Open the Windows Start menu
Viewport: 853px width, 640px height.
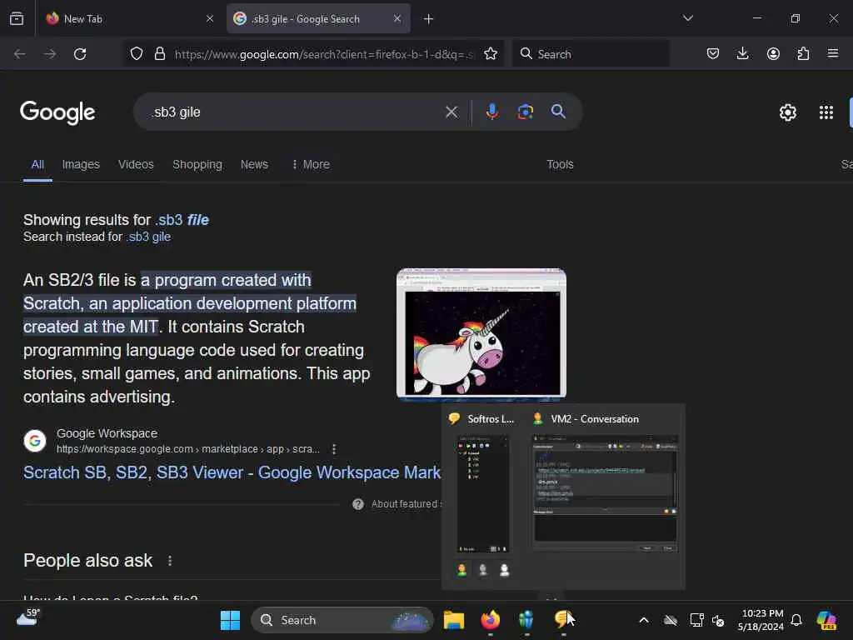230,620
